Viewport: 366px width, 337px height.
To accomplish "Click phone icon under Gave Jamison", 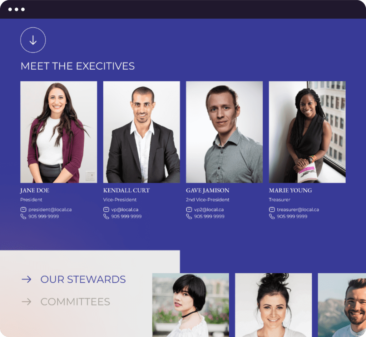I will click(189, 216).
